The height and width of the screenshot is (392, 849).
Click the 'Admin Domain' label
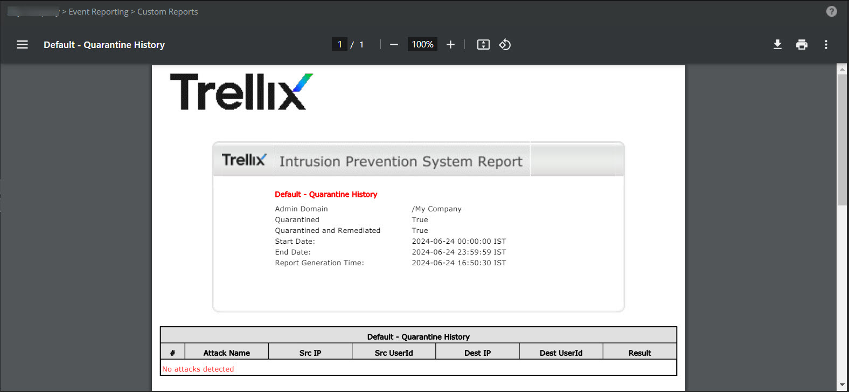pos(301,209)
